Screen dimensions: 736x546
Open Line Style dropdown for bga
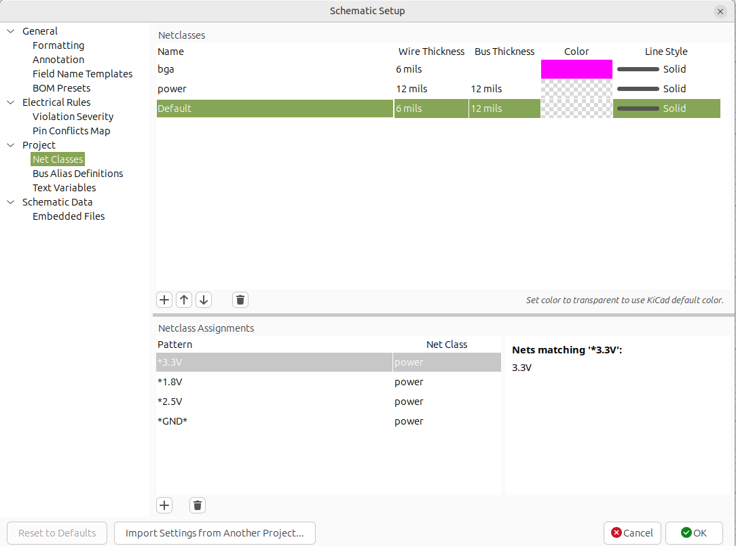tap(667, 69)
